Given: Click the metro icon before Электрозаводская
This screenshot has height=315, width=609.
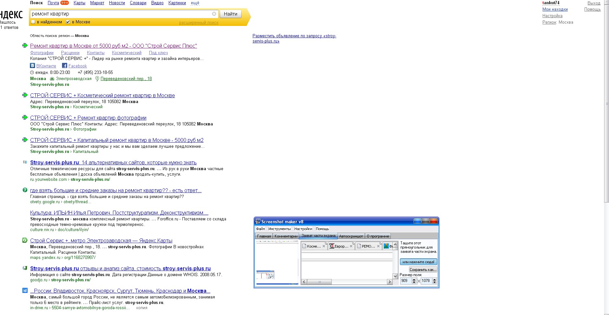Looking at the screenshot, I should pyautogui.click(x=52, y=79).
